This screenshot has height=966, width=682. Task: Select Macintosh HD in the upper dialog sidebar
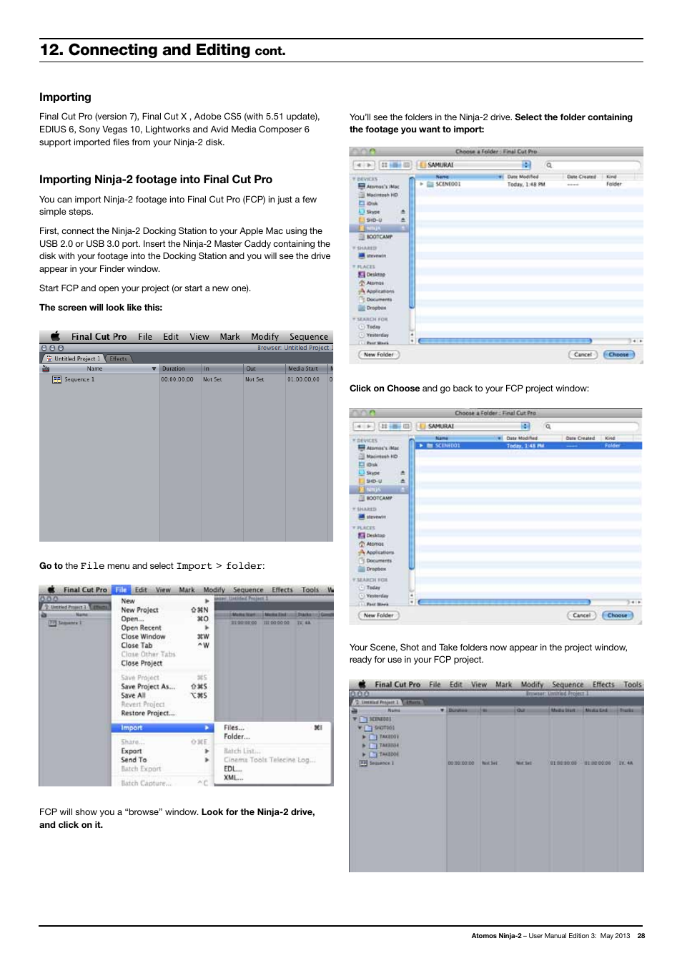377,195
